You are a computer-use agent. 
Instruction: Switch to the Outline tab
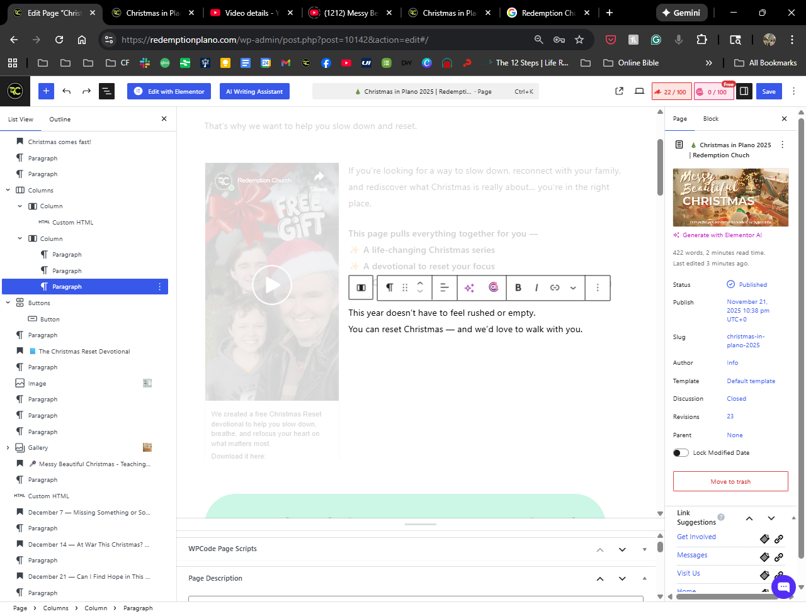pyautogui.click(x=60, y=120)
